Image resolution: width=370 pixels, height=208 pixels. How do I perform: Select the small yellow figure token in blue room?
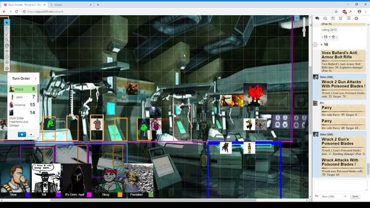249,148
